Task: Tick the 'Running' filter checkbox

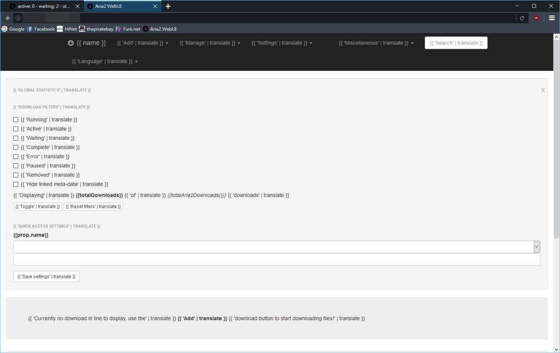Action: point(16,120)
